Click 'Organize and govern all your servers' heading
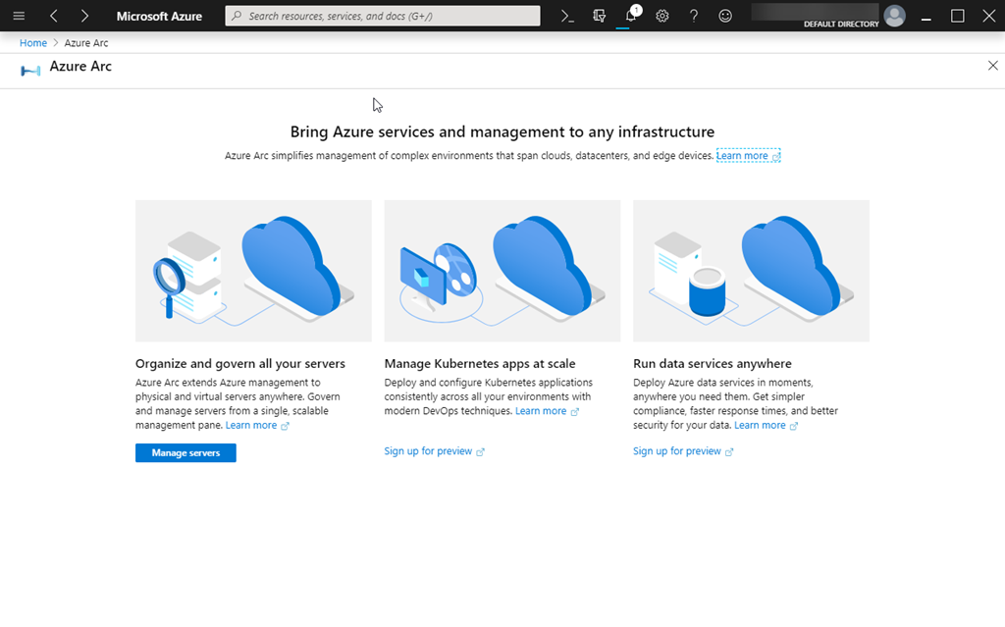Image resolution: width=1005 pixels, height=627 pixels. [x=240, y=363]
